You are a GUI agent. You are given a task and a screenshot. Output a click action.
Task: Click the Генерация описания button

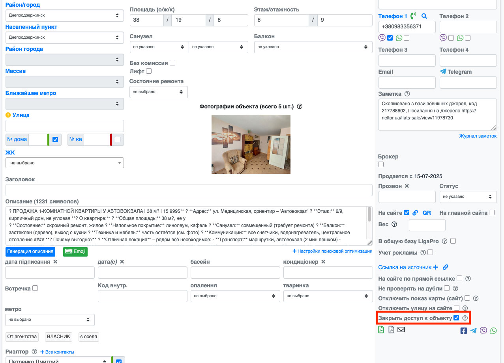30,251
